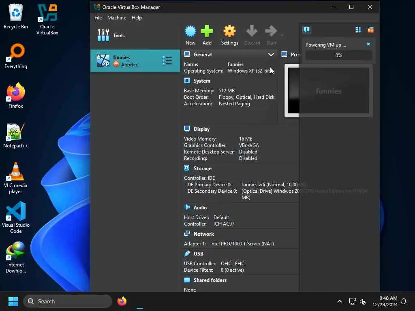This screenshot has width=415, height=311.
Task: Click the System section header
Action: [202, 81]
